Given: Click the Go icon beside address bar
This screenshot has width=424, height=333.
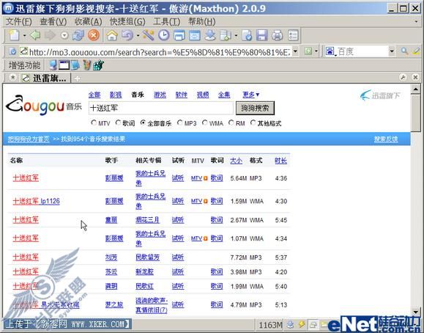Looking at the screenshot, I should click(308, 51).
